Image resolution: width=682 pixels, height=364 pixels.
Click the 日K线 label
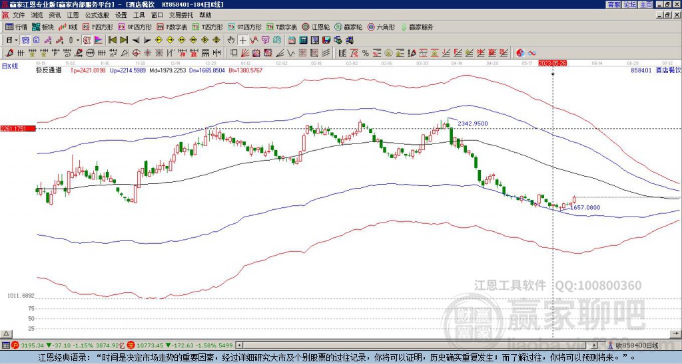click(x=11, y=66)
